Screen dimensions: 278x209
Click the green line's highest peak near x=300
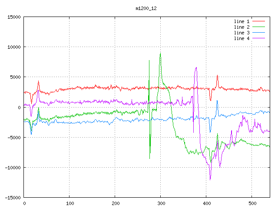click(x=160, y=54)
